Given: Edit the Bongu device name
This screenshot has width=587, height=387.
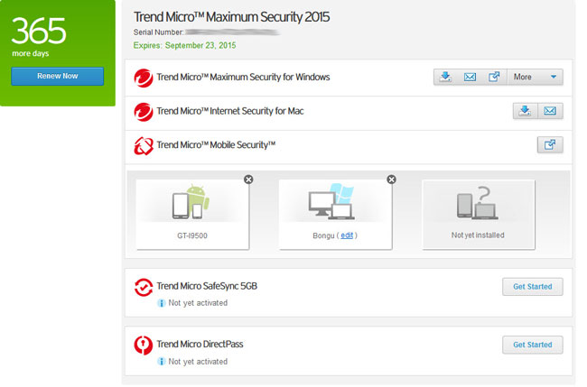Looking at the screenshot, I should [x=347, y=235].
